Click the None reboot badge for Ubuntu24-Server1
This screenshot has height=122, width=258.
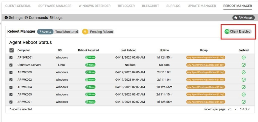[90, 65]
